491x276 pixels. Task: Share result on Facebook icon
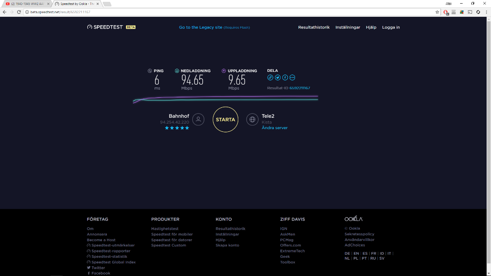[285, 77]
